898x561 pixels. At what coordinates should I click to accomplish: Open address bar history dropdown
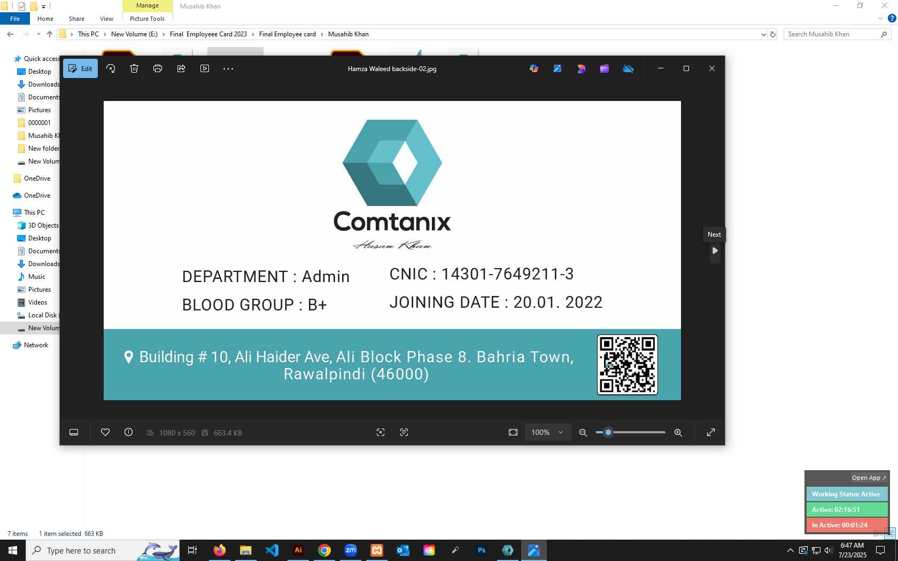tap(763, 34)
